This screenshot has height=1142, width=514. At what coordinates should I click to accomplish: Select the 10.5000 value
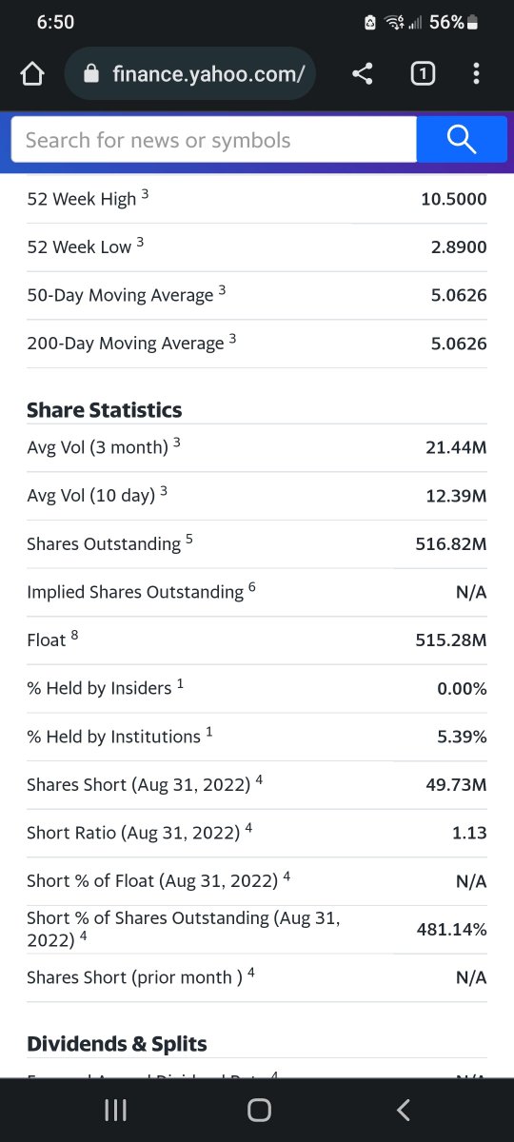click(454, 199)
